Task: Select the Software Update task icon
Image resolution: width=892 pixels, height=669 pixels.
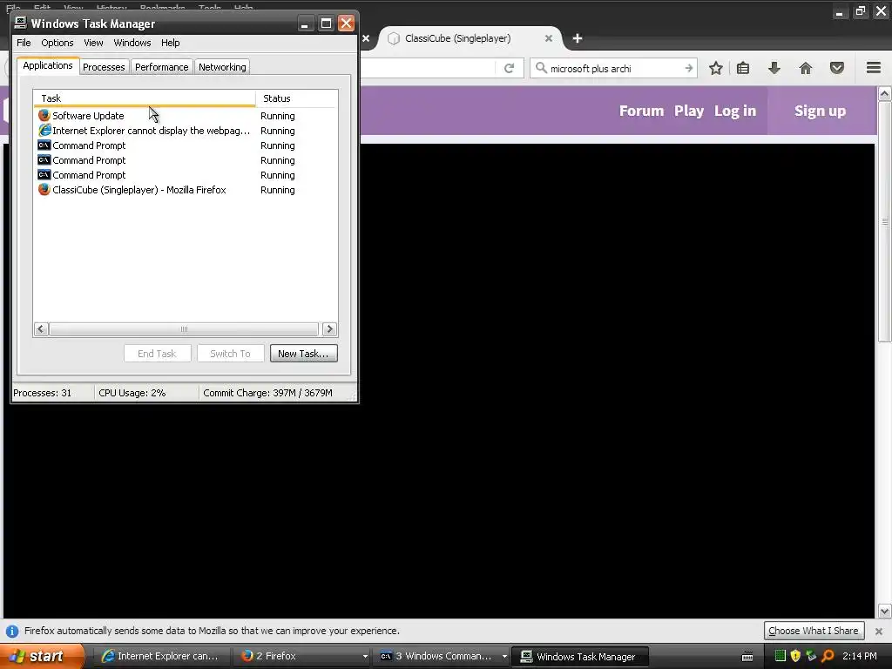Action: (x=44, y=116)
